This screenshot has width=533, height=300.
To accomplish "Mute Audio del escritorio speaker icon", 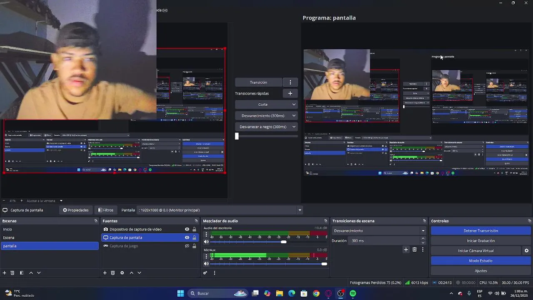I will pos(206,242).
